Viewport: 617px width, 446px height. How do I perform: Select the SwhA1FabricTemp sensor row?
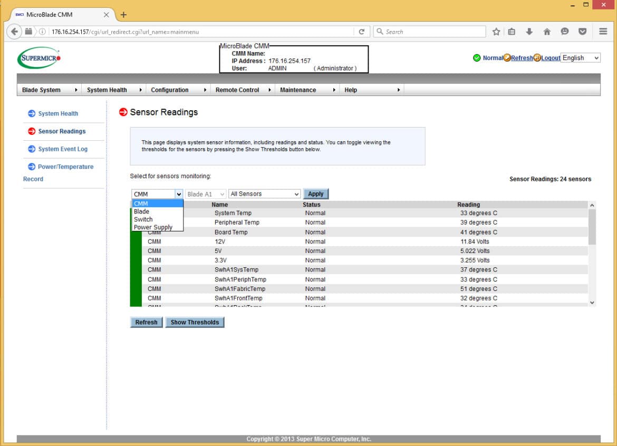pos(365,289)
